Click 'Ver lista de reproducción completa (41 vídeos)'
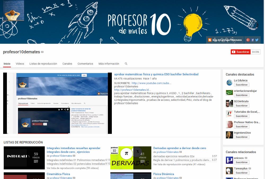Image resolution: width=265 pixels, height=179 pixels. pyautogui.click(x=179, y=164)
